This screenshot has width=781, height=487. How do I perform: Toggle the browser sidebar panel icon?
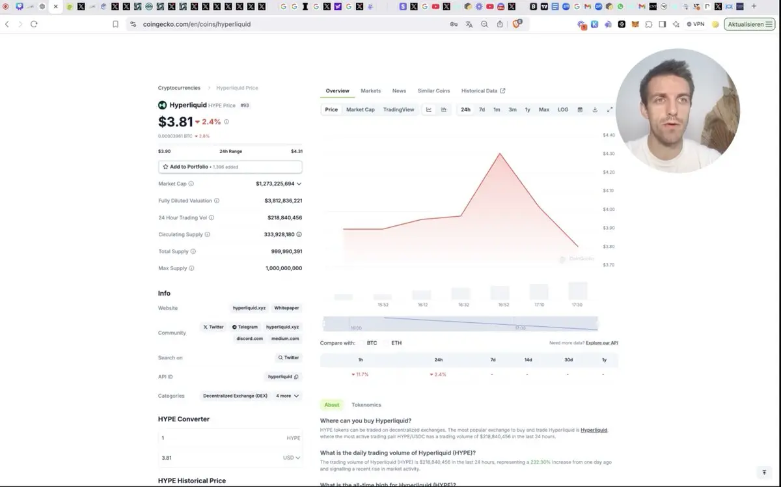click(x=662, y=24)
